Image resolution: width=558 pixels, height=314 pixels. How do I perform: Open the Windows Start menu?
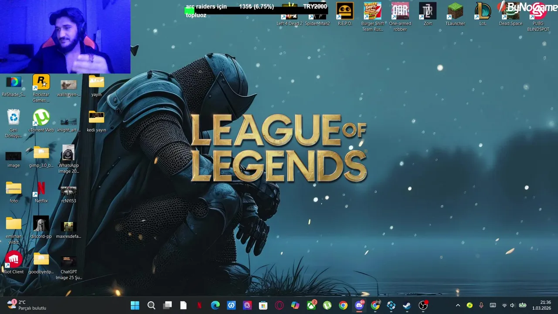[x=135, y=305]
